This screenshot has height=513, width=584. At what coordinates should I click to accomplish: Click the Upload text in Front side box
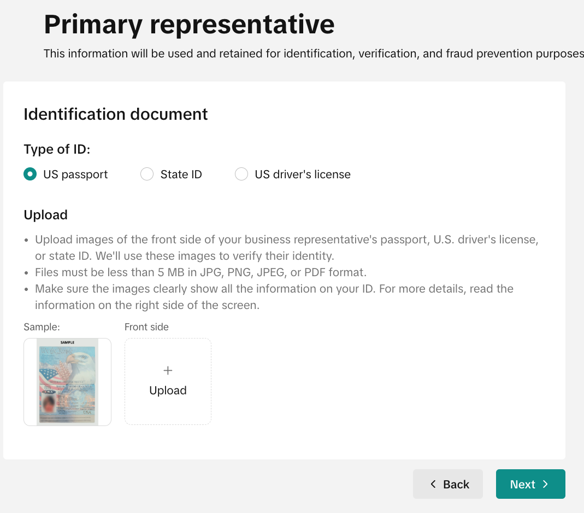click(168, 390)
